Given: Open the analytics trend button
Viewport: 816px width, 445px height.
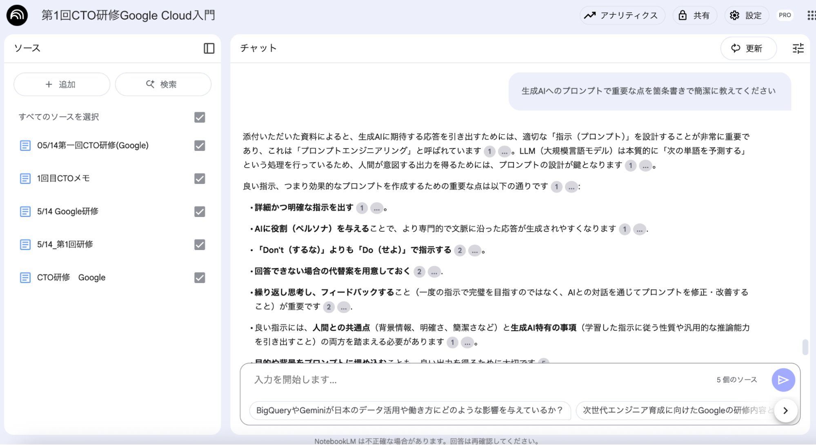Looking at the screenshot, I should click(x=623, y=15).
